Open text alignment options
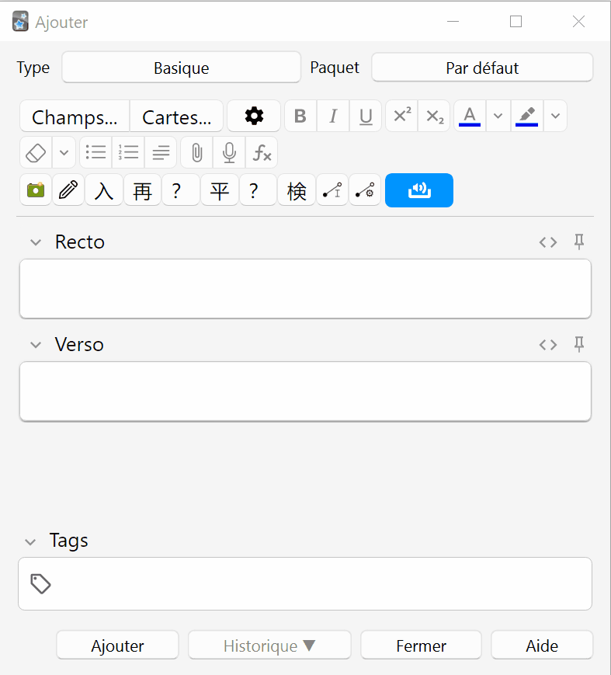The image size is (611, 675). (x=161, y=152)
